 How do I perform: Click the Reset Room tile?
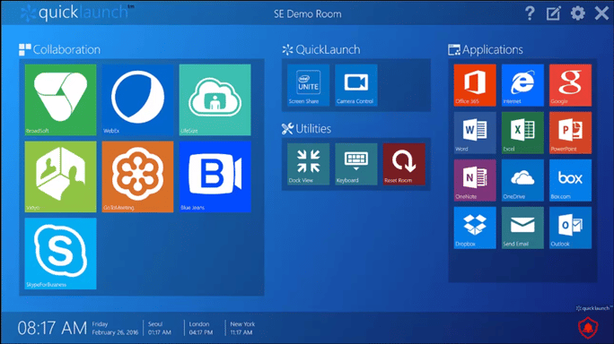tap(404, 164)
